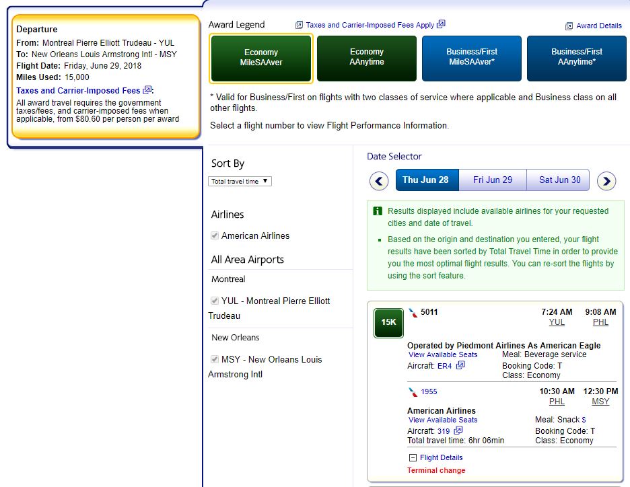Viewport: 630px width, 487px height.
Task: Select the Sat Jun 30 date tab
Action: [x=559, y=180]
